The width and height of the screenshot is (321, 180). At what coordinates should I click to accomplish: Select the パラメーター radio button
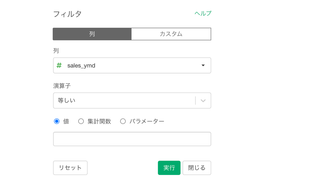[x=123, y=121]
